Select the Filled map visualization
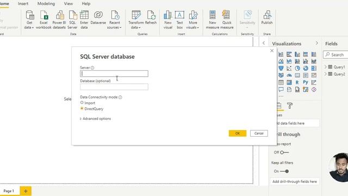This screenshot has height=196, width=348. click(x=281, y=75)
